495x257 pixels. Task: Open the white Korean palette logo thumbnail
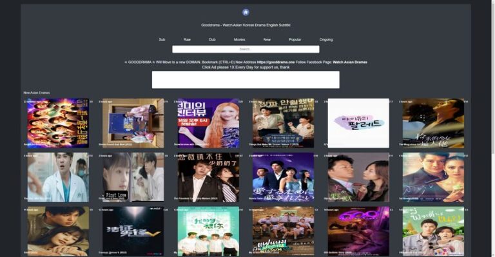[x=358, y=123]
